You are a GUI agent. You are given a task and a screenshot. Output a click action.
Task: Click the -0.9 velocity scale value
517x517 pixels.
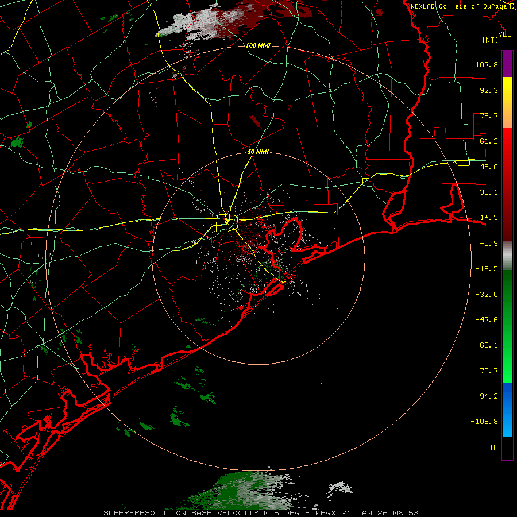click(x=489, y=244)
